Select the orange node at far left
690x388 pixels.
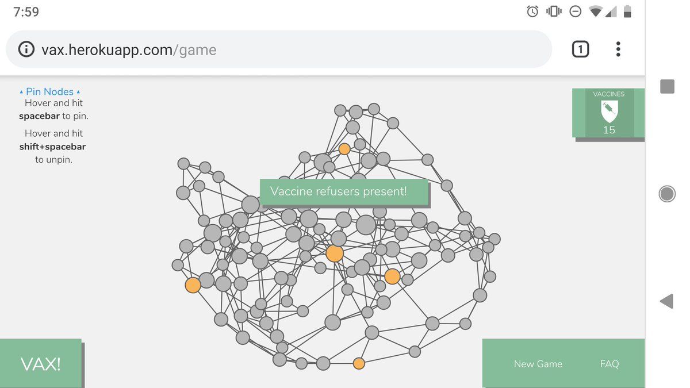pos(193,285)
